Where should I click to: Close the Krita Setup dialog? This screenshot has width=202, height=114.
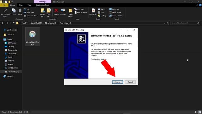pos(134,30)
